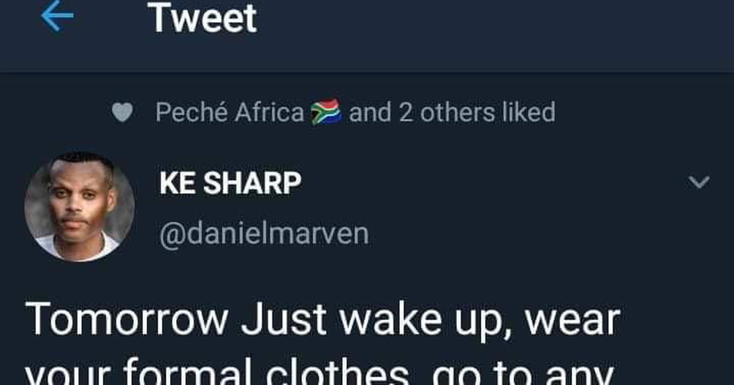
Task: Open the KE SHARP display name
Action: (231, 183)
